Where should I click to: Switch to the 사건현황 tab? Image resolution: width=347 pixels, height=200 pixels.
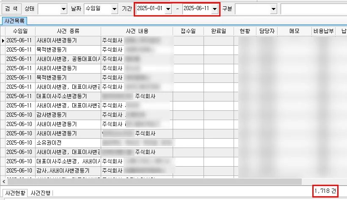[16, 193]
